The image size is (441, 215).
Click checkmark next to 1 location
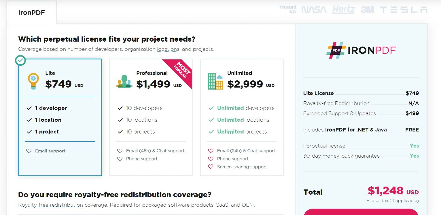pos(29,120)
